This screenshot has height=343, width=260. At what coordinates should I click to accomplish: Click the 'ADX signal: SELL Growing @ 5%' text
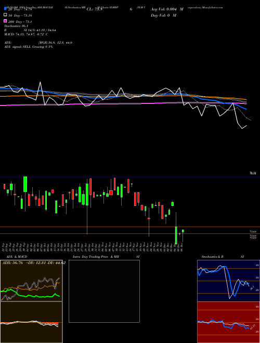pyautogui.click(x=28, y=47)
